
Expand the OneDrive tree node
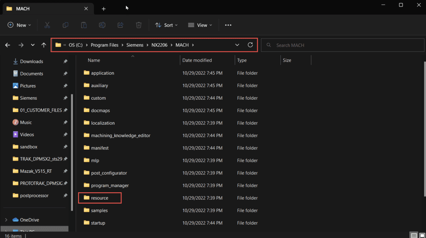6,220
